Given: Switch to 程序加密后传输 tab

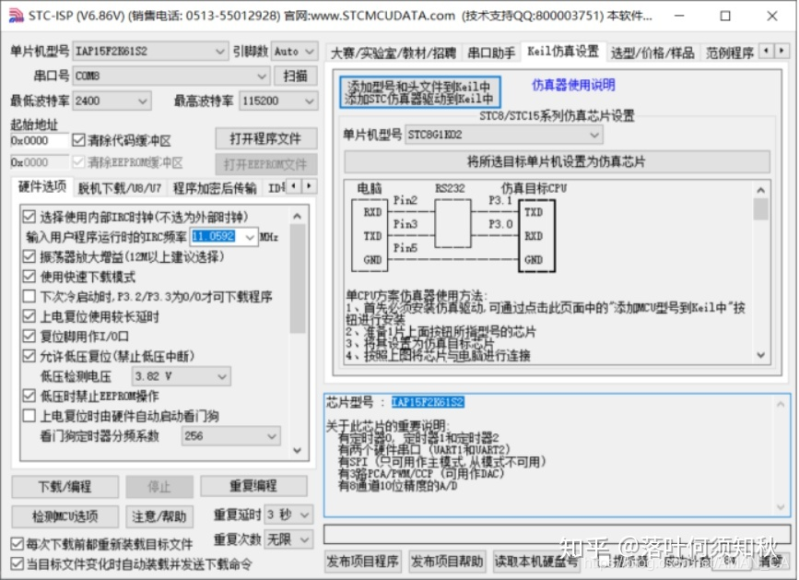Looking at the screenshot, I should [215, 189].
